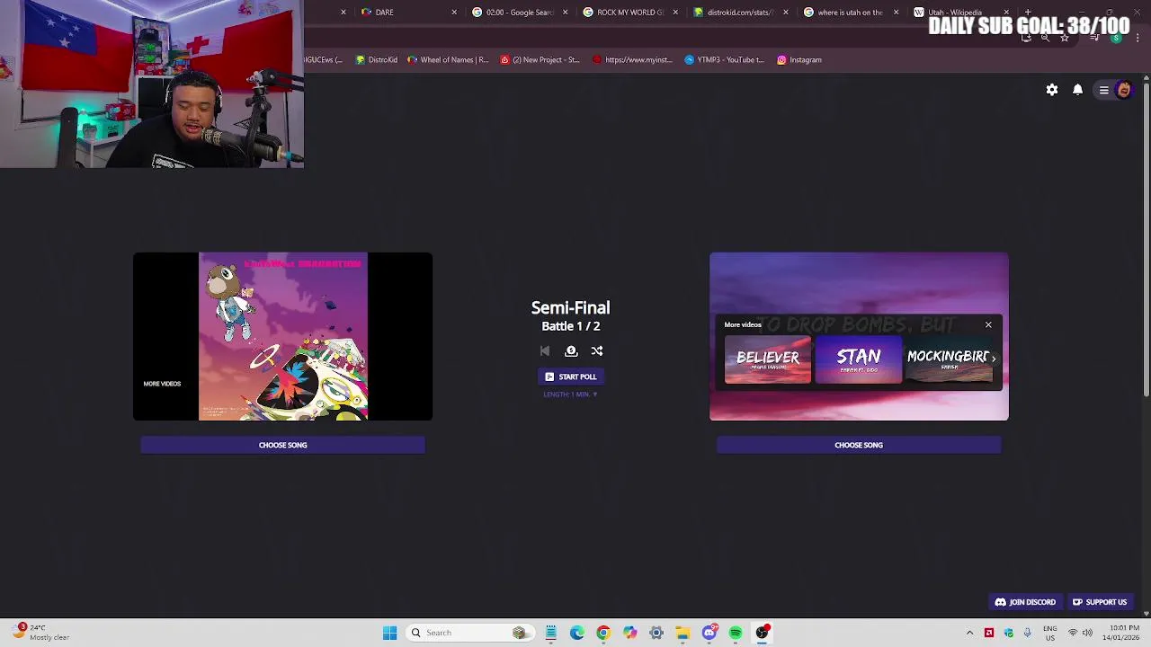Screen dimensions: 1151x647
Task: Open Settings gear app in the taskbar
Action: tap(656, 633)
